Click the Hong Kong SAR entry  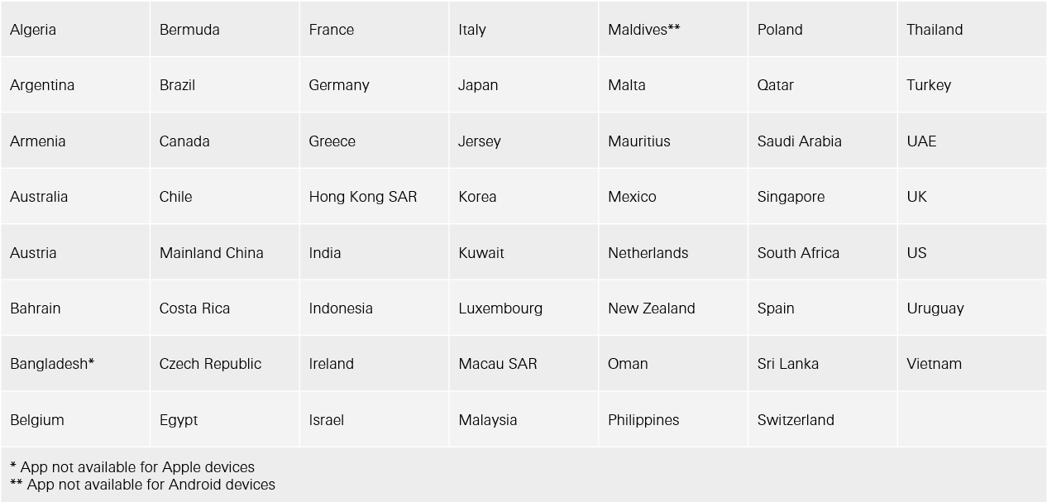(362, 197)
